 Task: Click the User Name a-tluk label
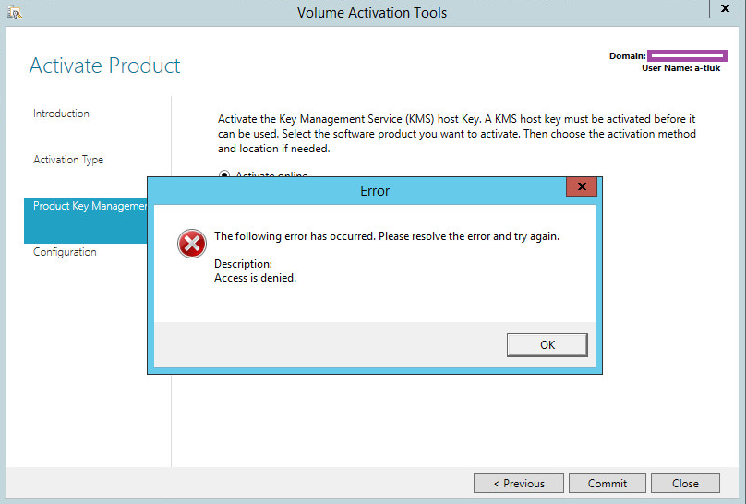point(681,68)
